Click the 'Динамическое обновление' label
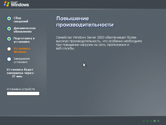 [24, 30]
